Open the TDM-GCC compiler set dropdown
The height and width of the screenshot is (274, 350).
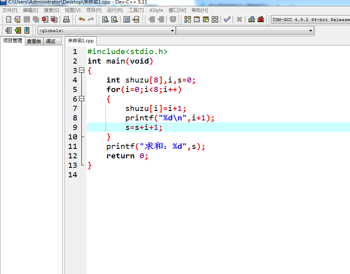click(310, 19)
